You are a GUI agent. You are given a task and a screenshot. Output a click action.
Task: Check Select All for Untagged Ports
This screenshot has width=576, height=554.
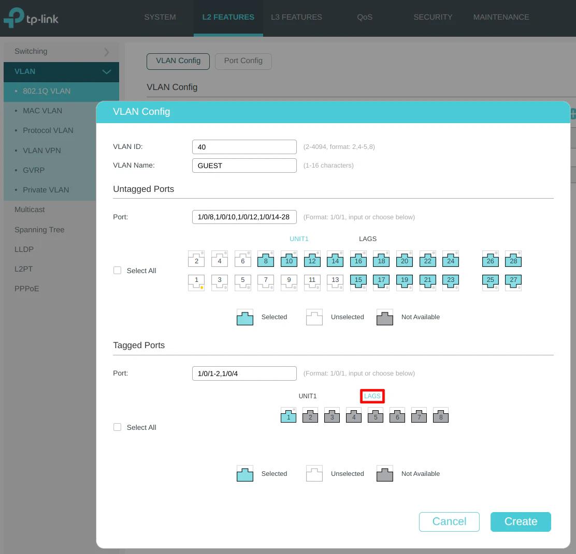tap(117, 271)
